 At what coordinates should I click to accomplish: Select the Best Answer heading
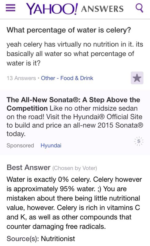pos(29,167)
